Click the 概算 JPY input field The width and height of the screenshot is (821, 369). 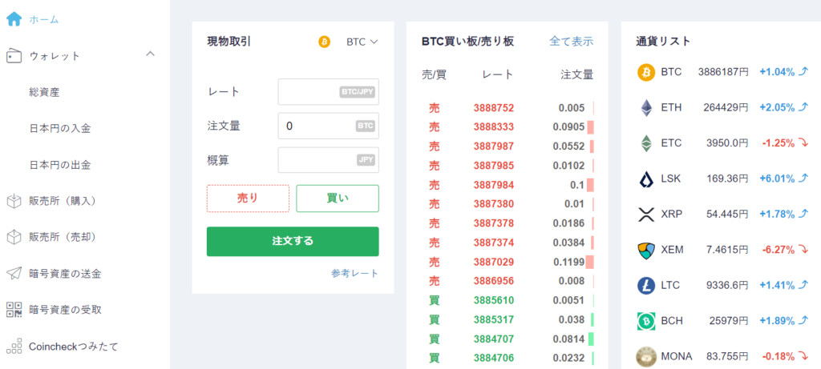[x=328, y=160]
